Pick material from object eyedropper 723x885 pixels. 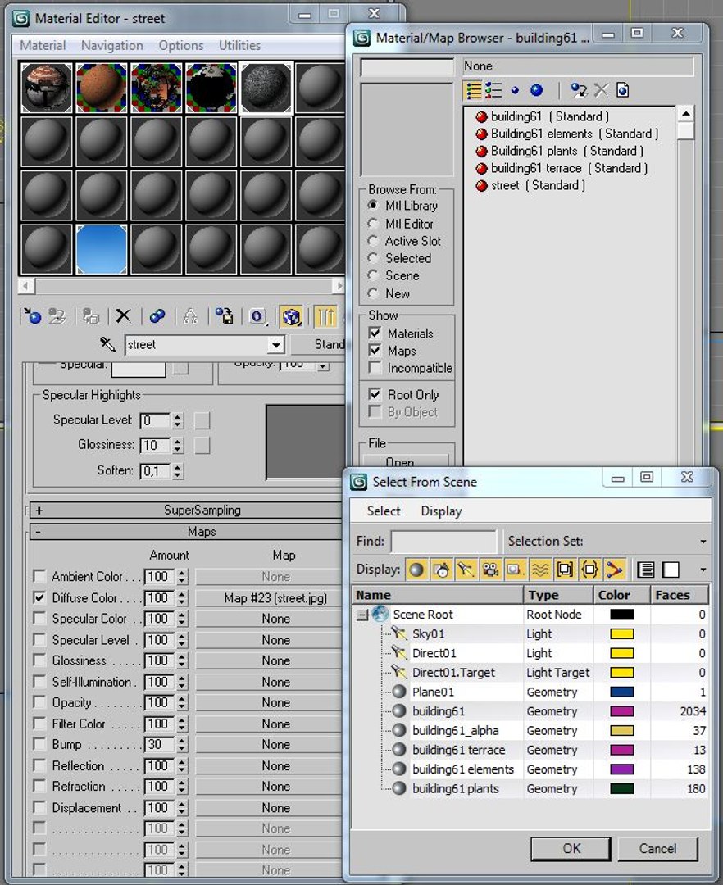tap(108, 344)
